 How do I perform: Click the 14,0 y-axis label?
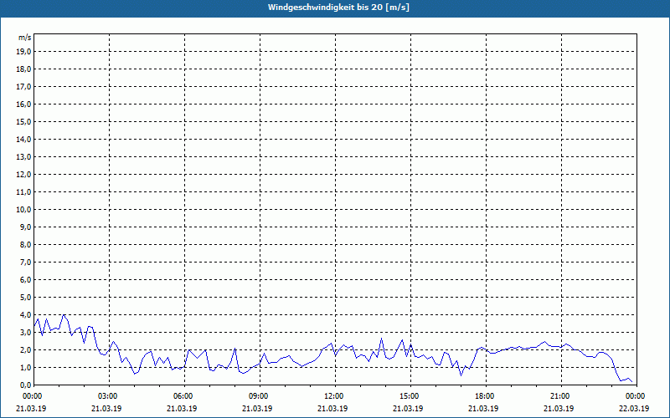25,139
